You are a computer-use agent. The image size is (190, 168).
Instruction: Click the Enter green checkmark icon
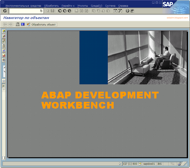pyautogui.click(x=5, y=11)
